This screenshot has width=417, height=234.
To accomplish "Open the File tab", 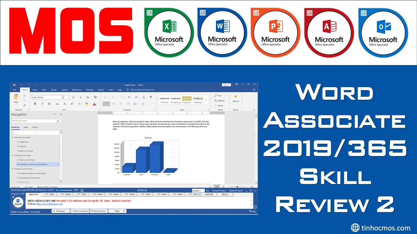I will pyautogui.click(x=14, y=90).
